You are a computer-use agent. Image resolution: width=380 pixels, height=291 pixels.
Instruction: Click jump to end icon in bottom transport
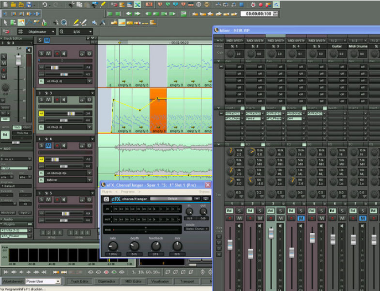click(x=44, y=272)
